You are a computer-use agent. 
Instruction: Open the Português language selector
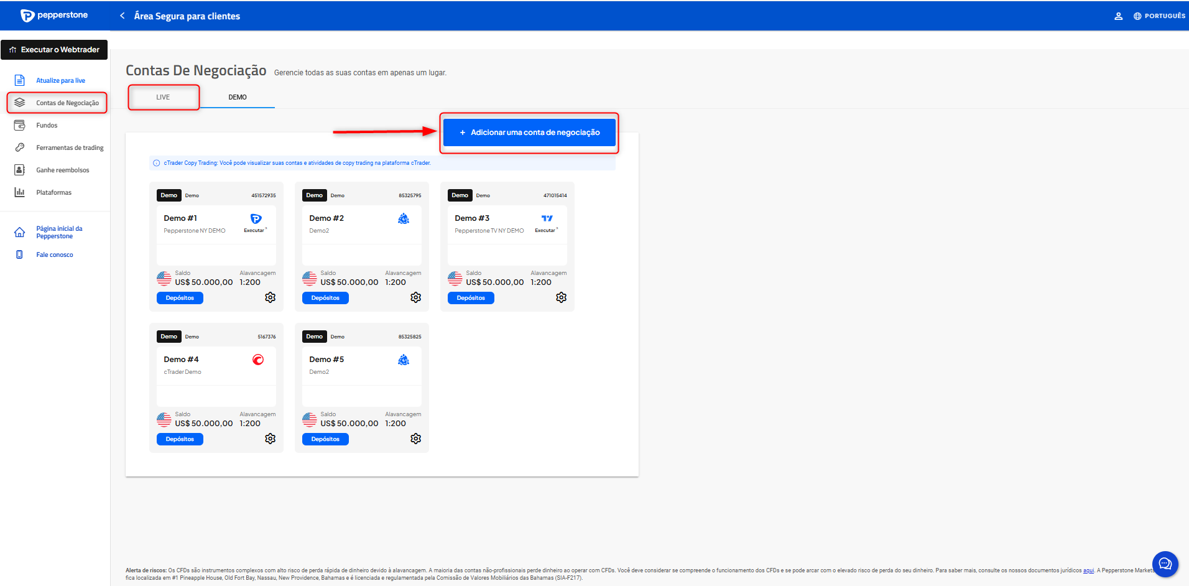[1159, 16]
